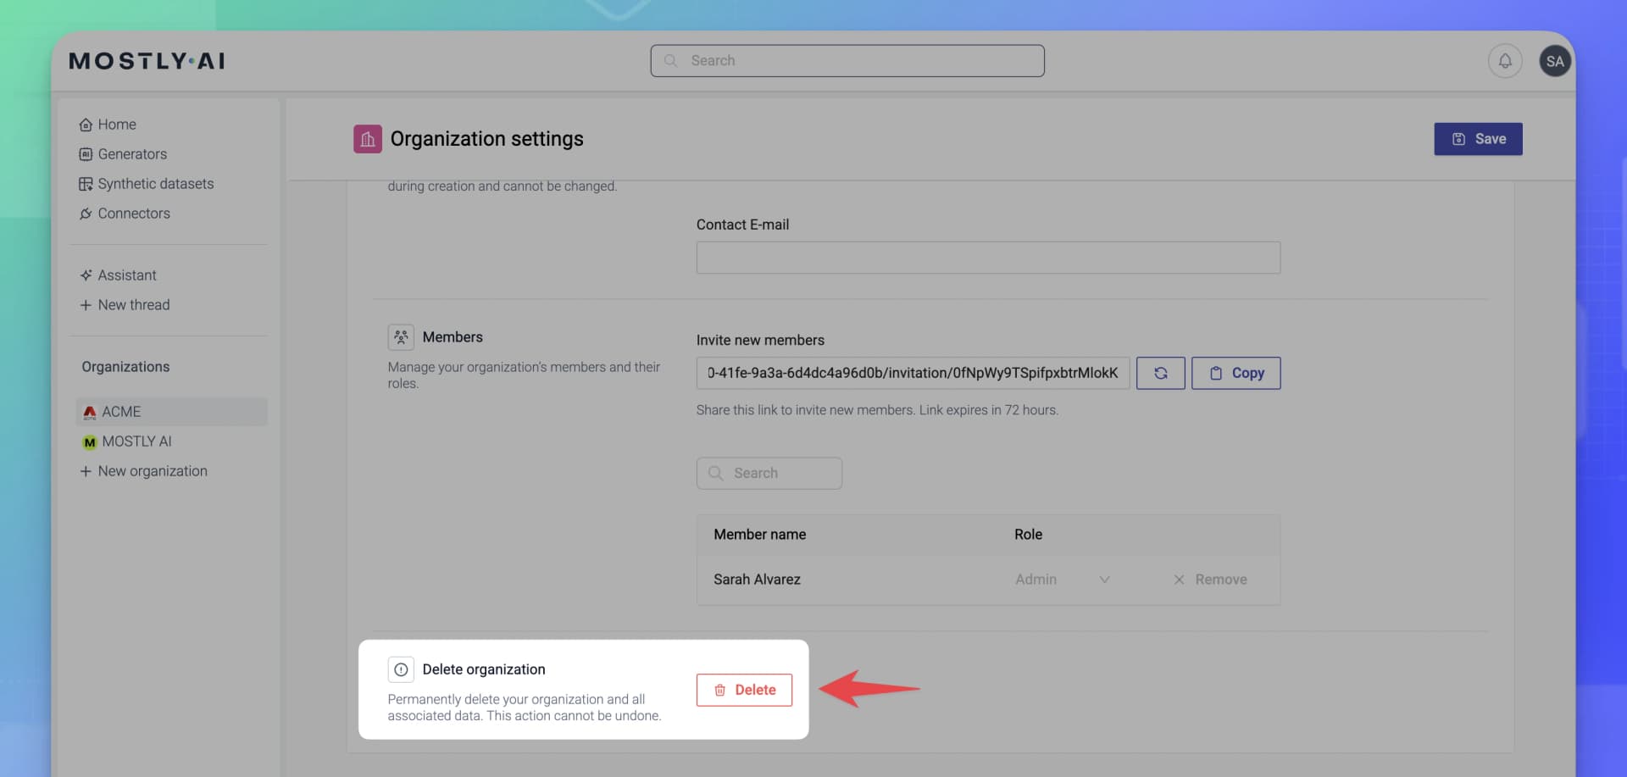Save the organization settings
This screenshot has height=777, width=1627.
click(1477, 139)
